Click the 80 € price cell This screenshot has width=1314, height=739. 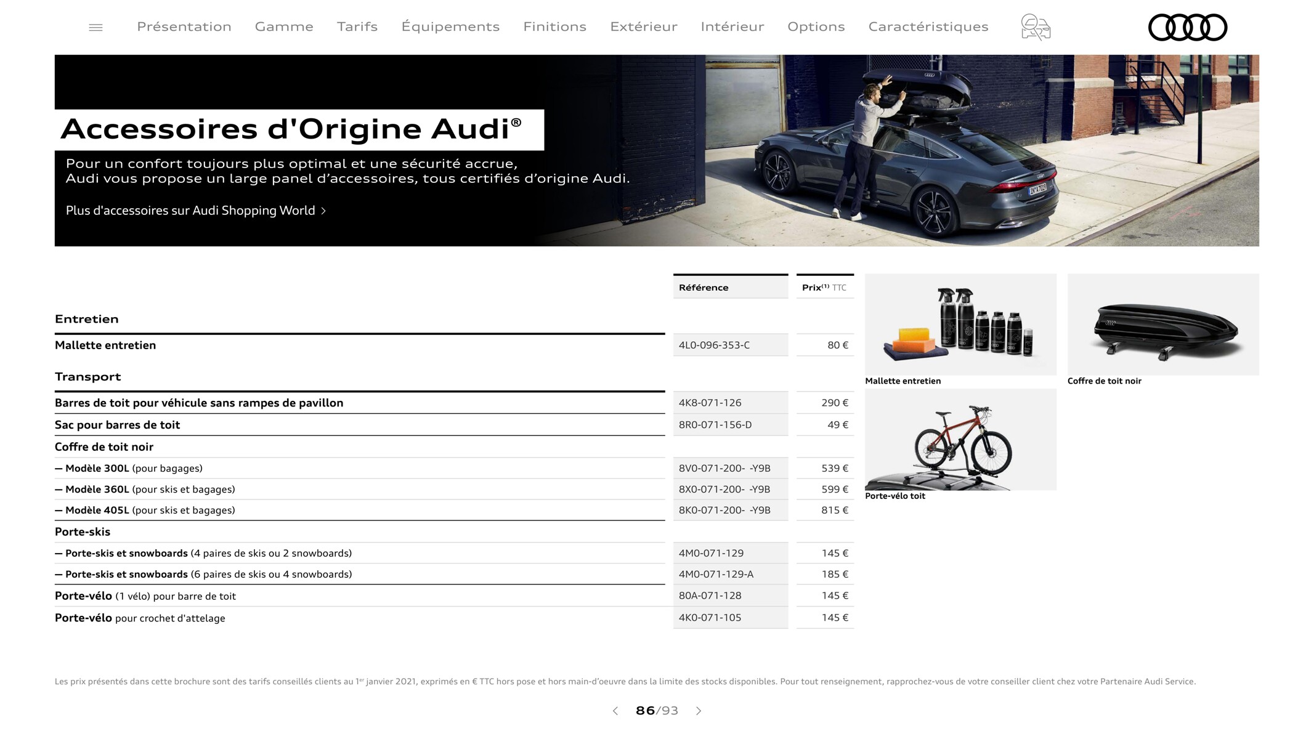point(825,345)
